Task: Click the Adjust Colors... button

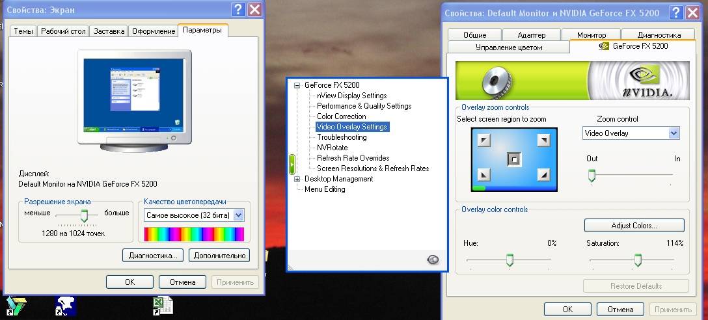Action: [x=634, y=225]
